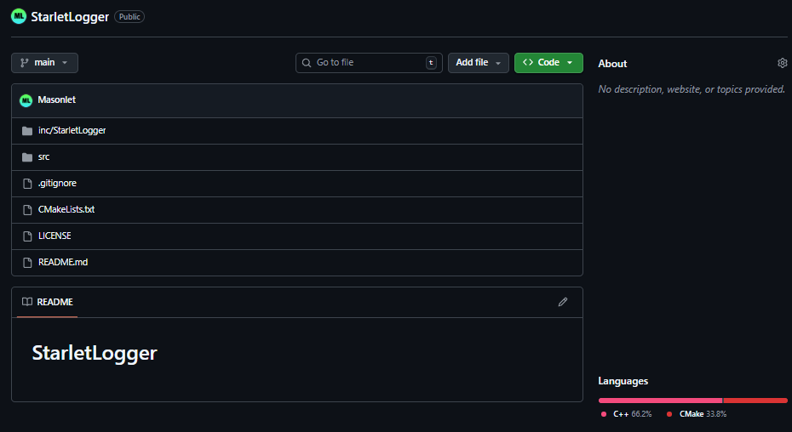Click the Public visibility badge
Image resolution: width=792 pixels, height=432 pixels.
click(x=129, y=17)
